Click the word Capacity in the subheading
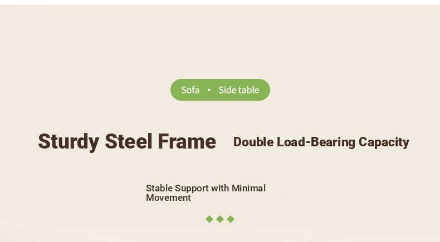The width and height of the screenshot is (440, 242). pos(384,142)
